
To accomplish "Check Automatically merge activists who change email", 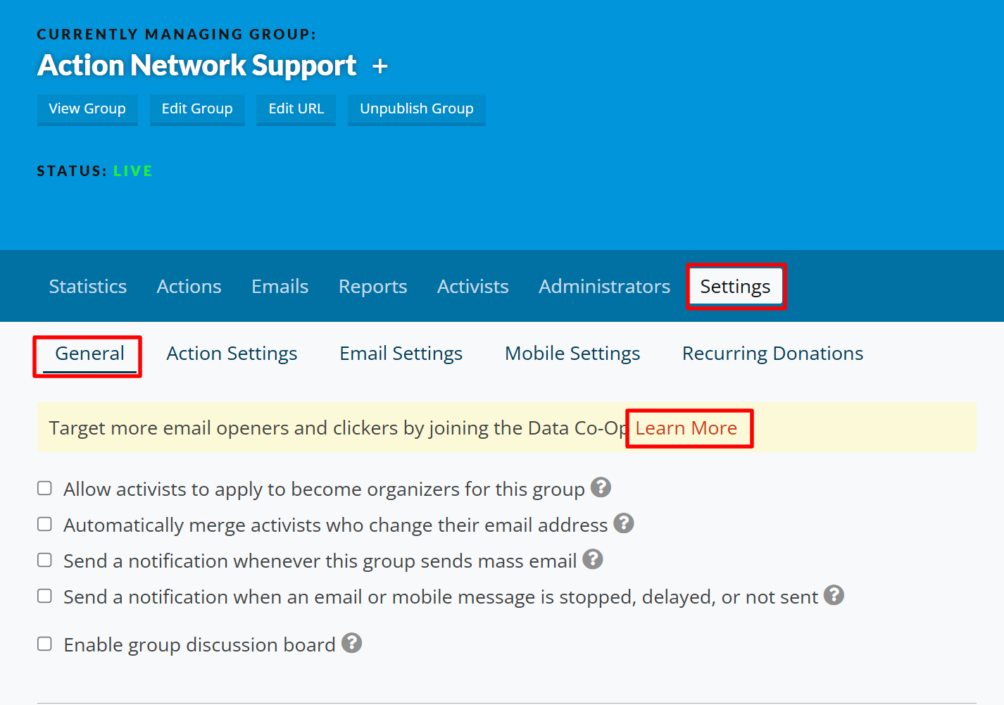I will 44,524.
